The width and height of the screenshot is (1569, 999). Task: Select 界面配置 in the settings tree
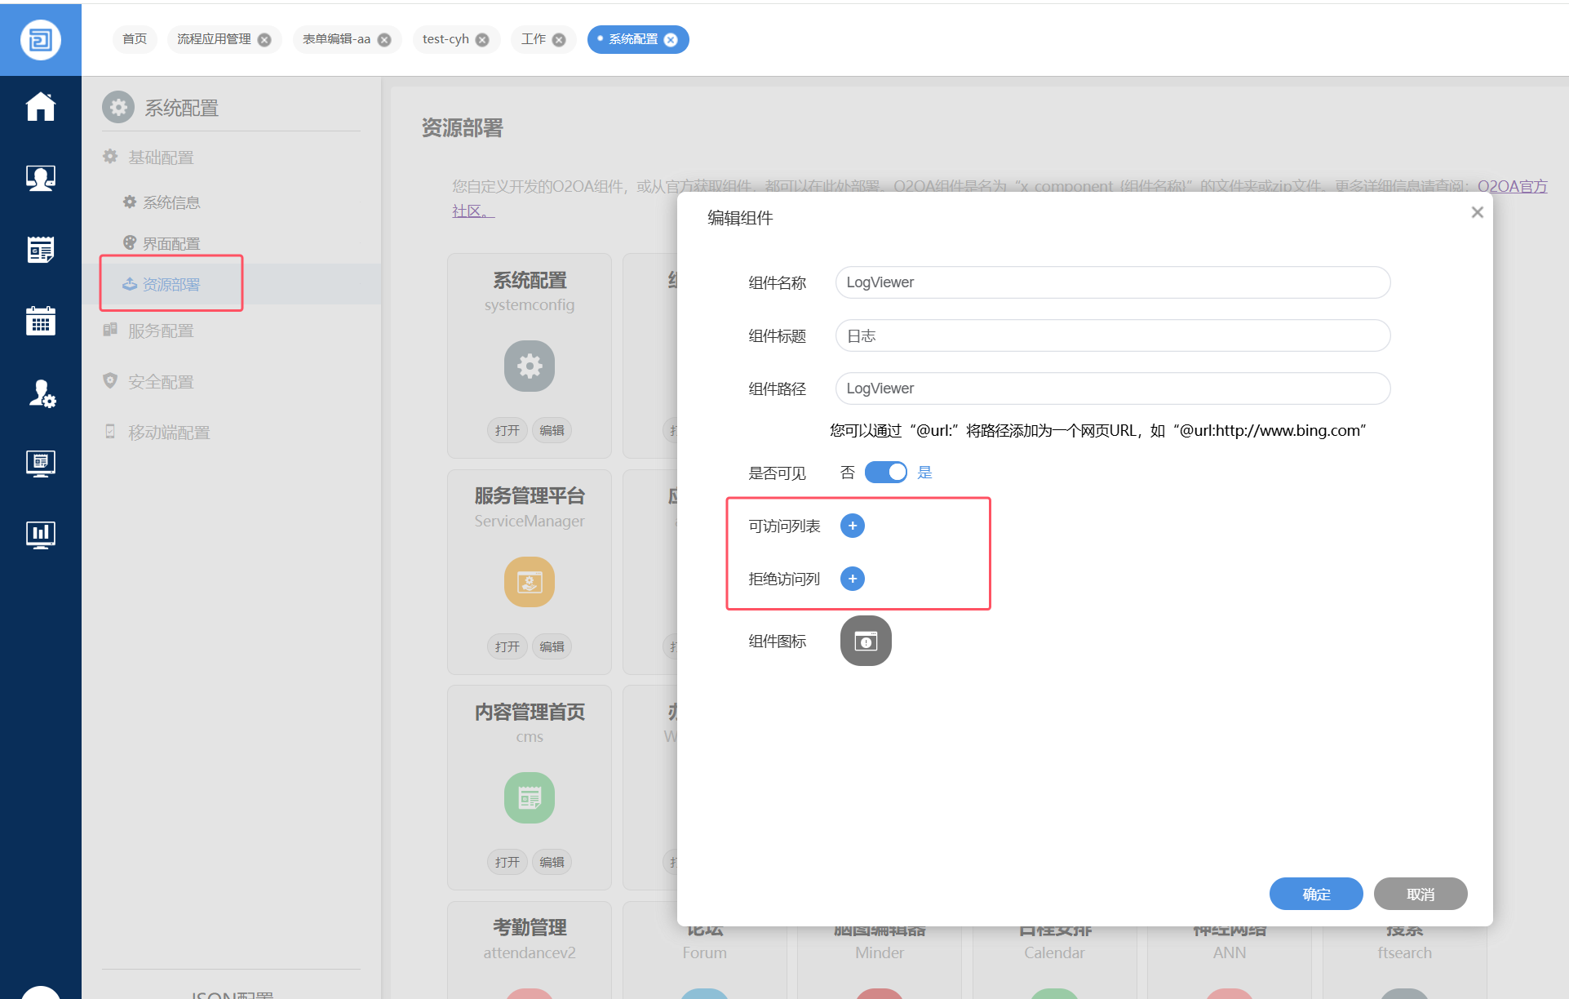point(171,243)
